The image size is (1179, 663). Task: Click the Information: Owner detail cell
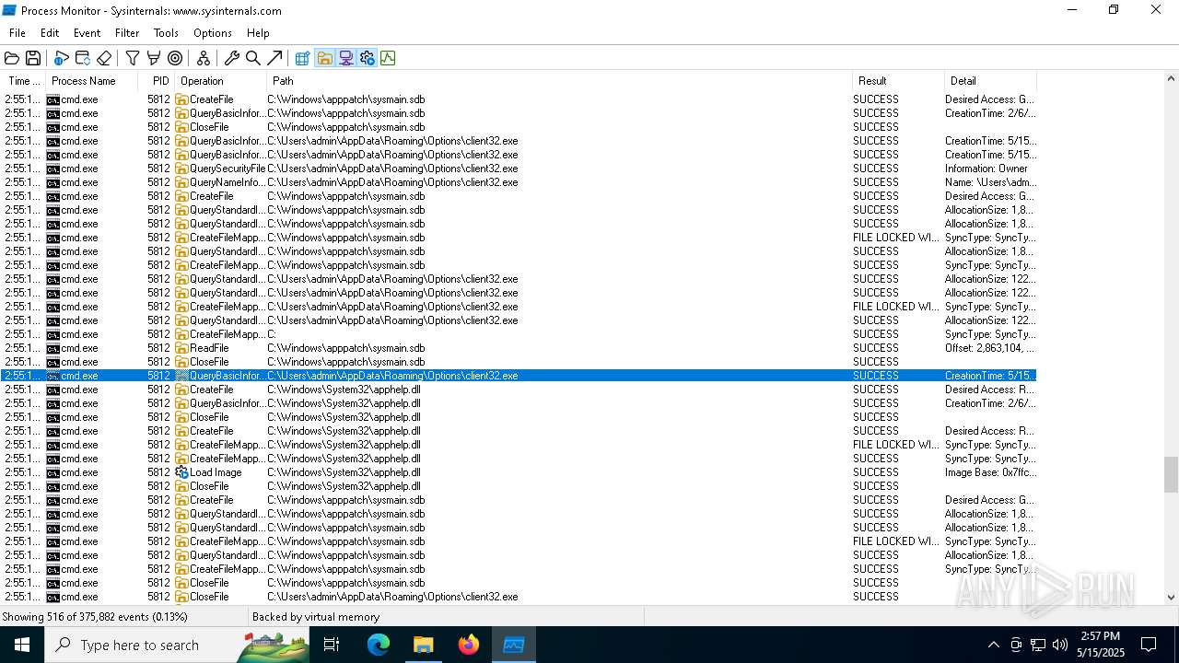990,169
